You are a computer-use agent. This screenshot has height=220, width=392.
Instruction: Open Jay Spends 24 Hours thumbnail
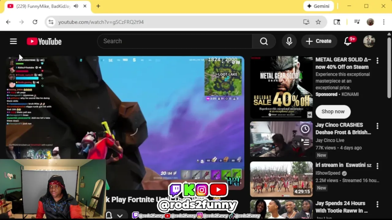pyautogui.click(x=281, y=210)
